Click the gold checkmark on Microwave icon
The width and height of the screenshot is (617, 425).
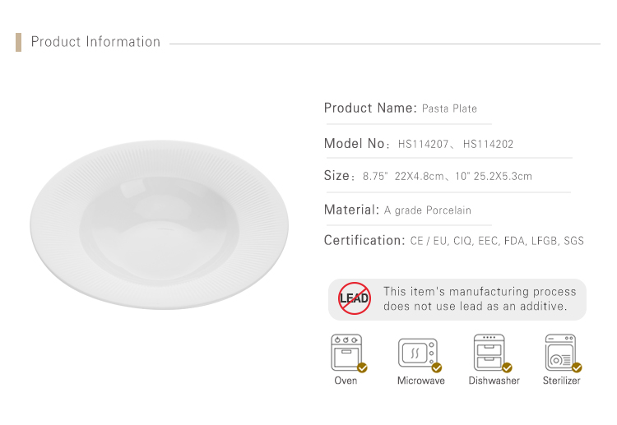[437, 367]
